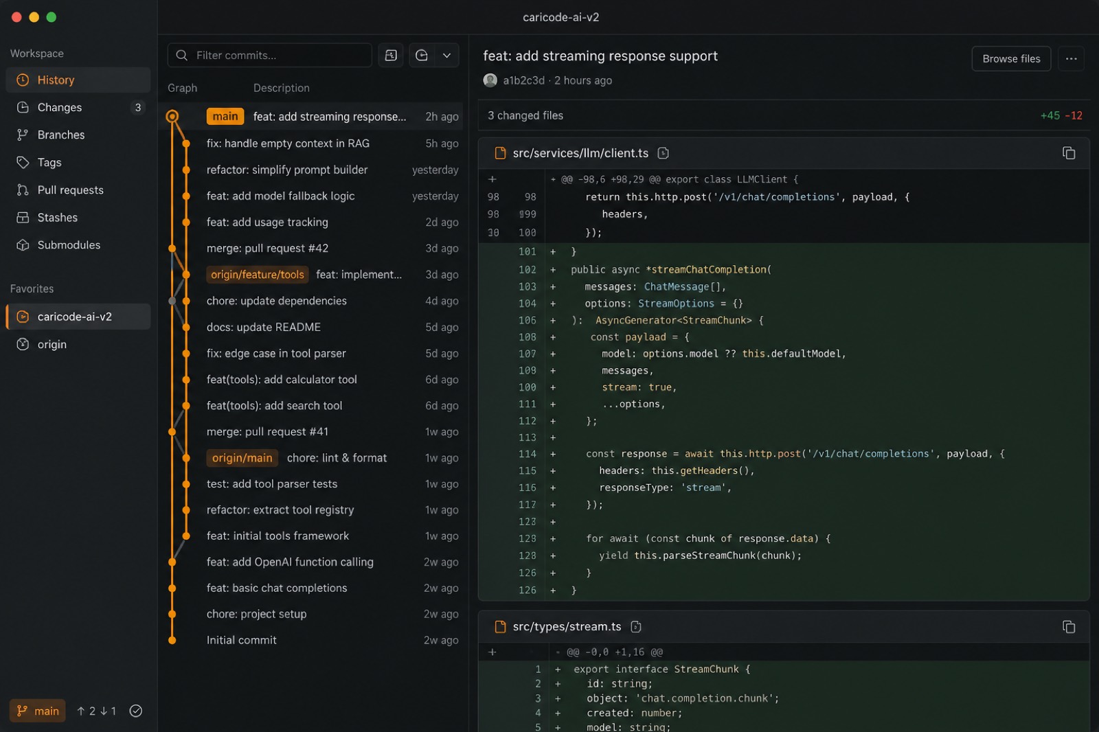Select commit 'refactor: simplify prompt builder'

coord(313,170)
